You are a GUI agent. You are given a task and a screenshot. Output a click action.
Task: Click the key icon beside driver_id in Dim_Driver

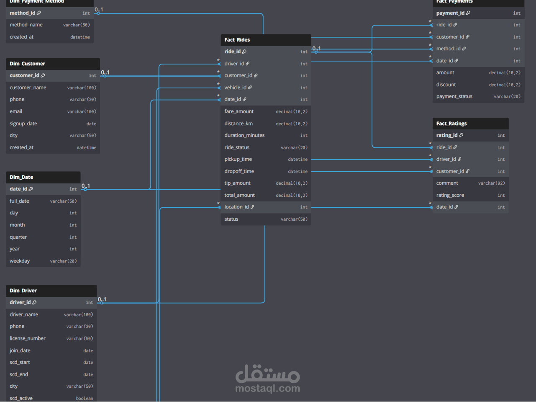pyautogui.click(x=34, y=302)
